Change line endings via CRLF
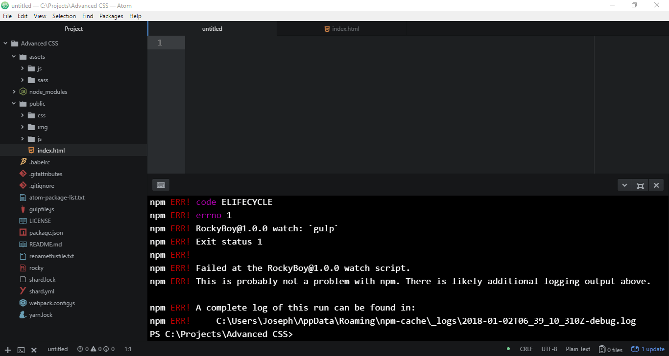The image size is (669, 356). click(x=526, y=349)
